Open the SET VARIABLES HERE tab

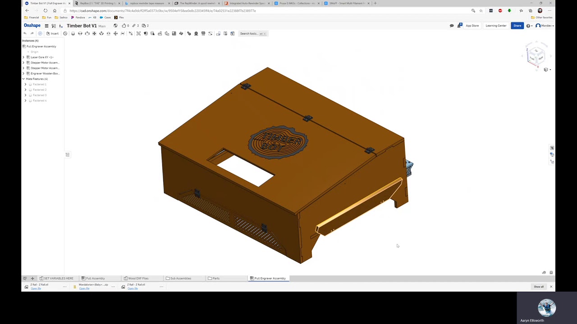point(56,278)
